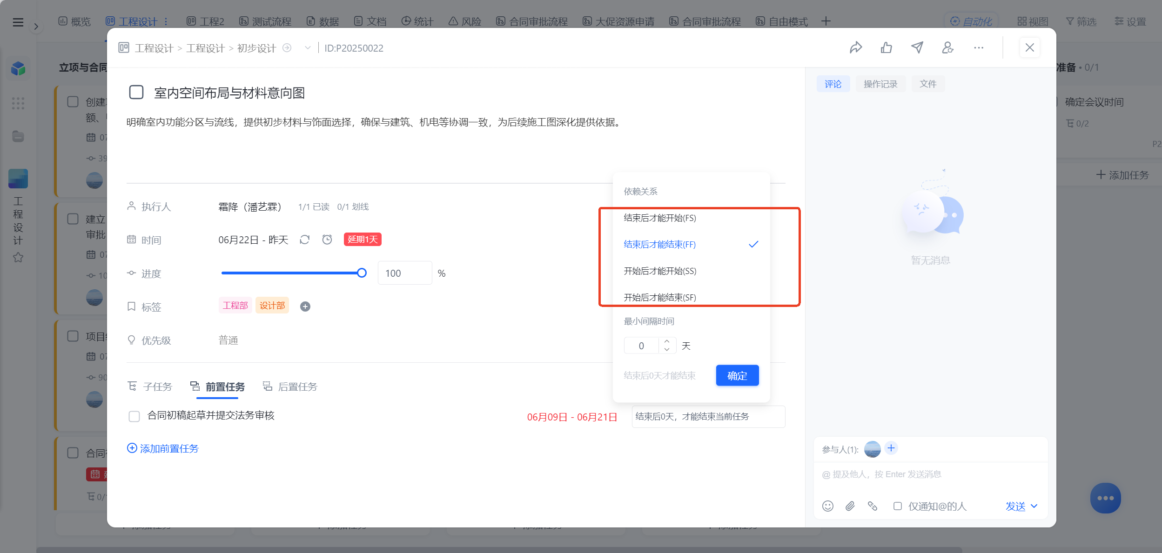Click 工程设计 breadcrumb first link
The image size is (1162, 553).
click(154, 48)
